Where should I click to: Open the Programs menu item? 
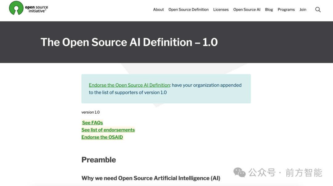tap(286, 10)
